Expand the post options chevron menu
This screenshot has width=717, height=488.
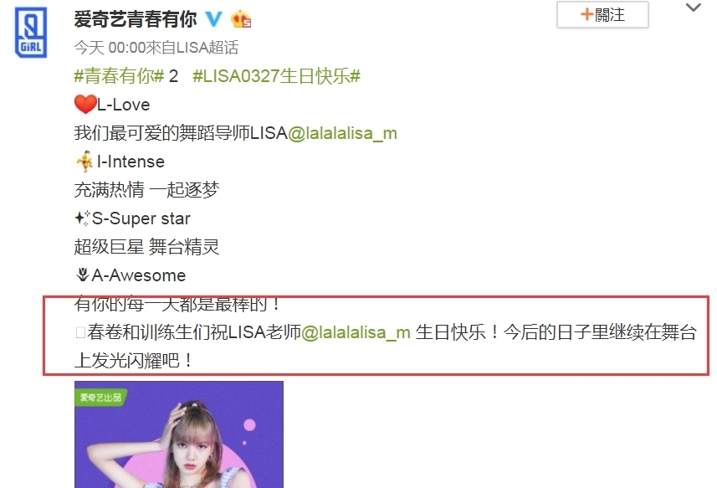(694, 8)
